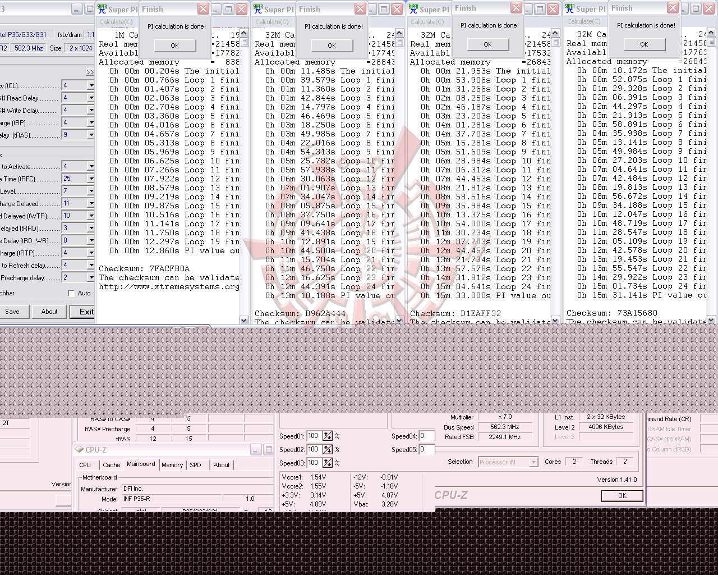The width and height of the screenshot is (718, 575).
Task: Click the About button in MemSet
Action: tap(49, 312)
